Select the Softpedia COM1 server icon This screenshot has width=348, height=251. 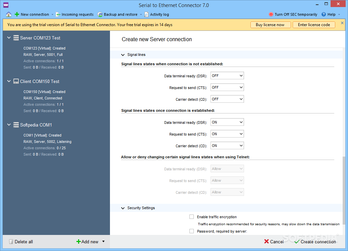coord(16,125)
